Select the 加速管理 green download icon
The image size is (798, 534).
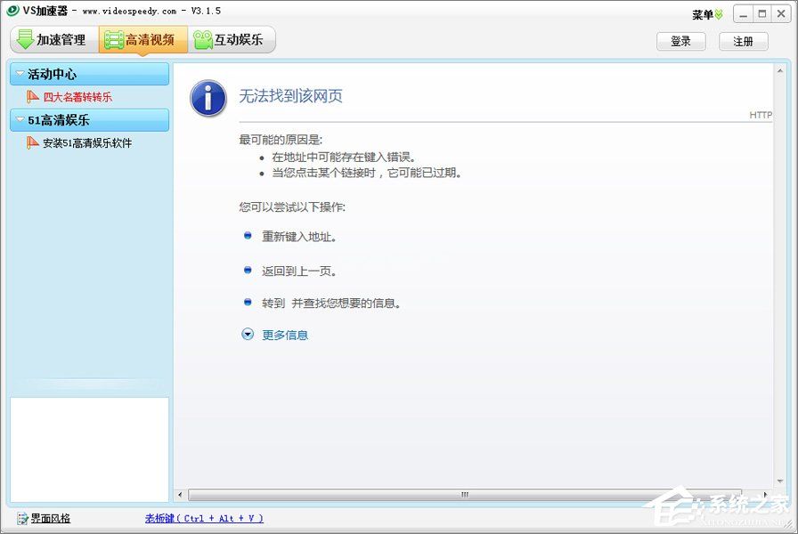pyautogui.click(x=24, y=39)
